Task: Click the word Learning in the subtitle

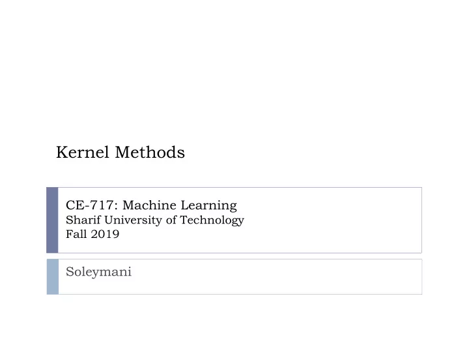Action: click(209, 206)
